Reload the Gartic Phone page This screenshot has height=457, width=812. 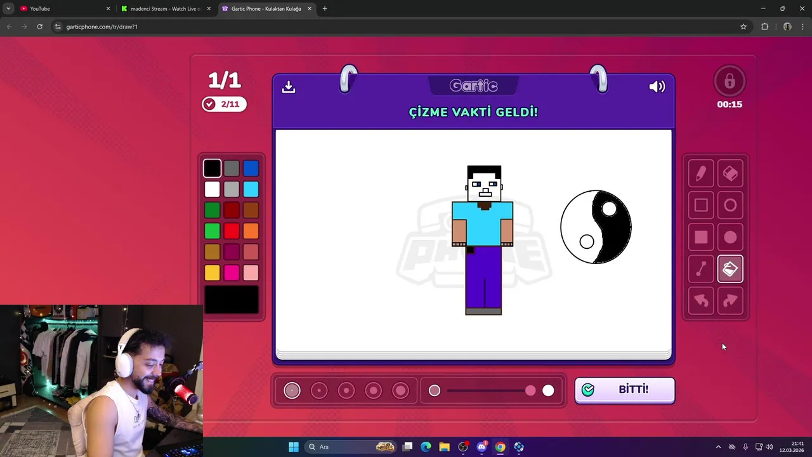coord(39,27)
